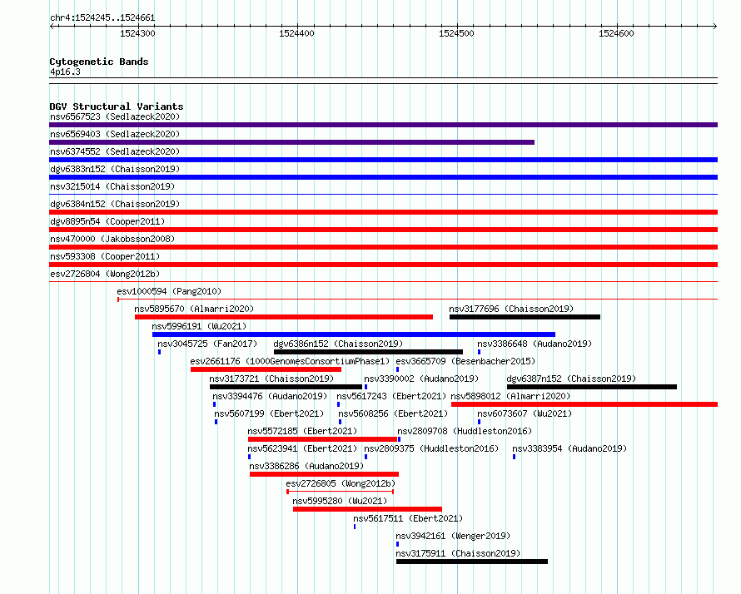
Task: Select the black bar under dgv6387n152
Action: pos(592,387)
